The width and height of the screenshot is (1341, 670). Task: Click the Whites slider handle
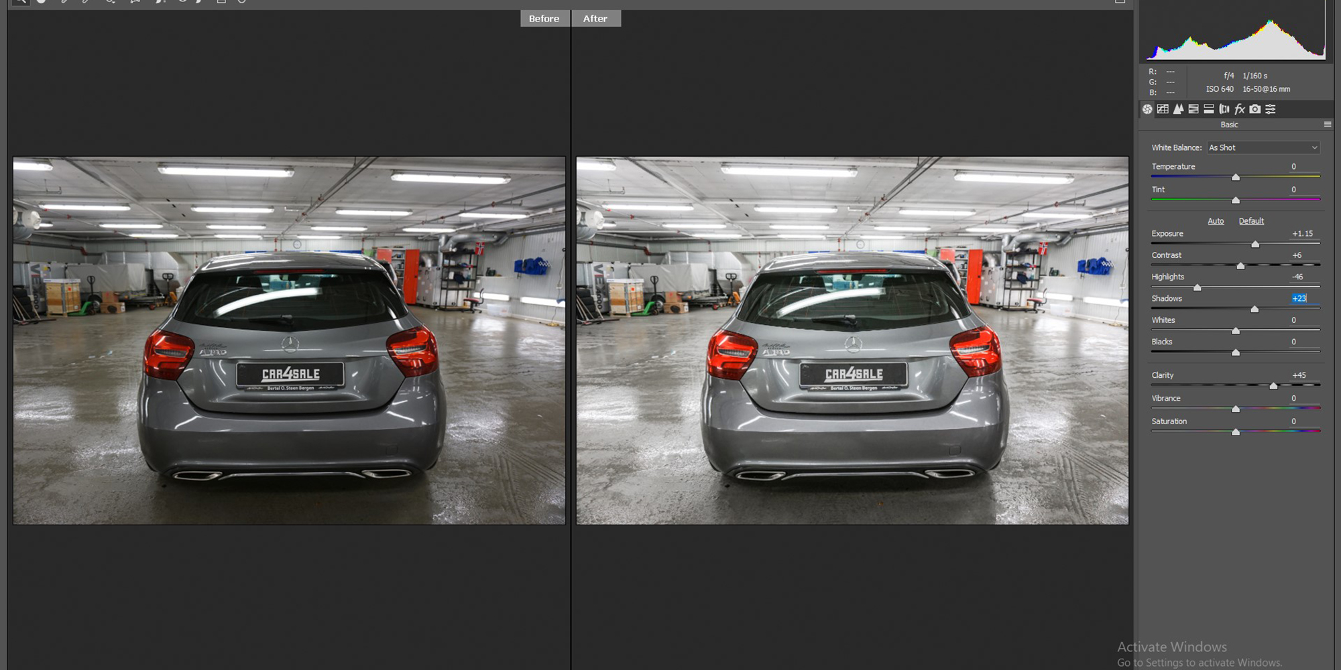(x=1236, y=331)
